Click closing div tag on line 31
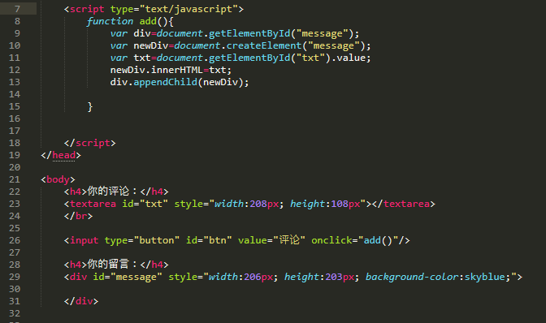 [x=81, y=301]
